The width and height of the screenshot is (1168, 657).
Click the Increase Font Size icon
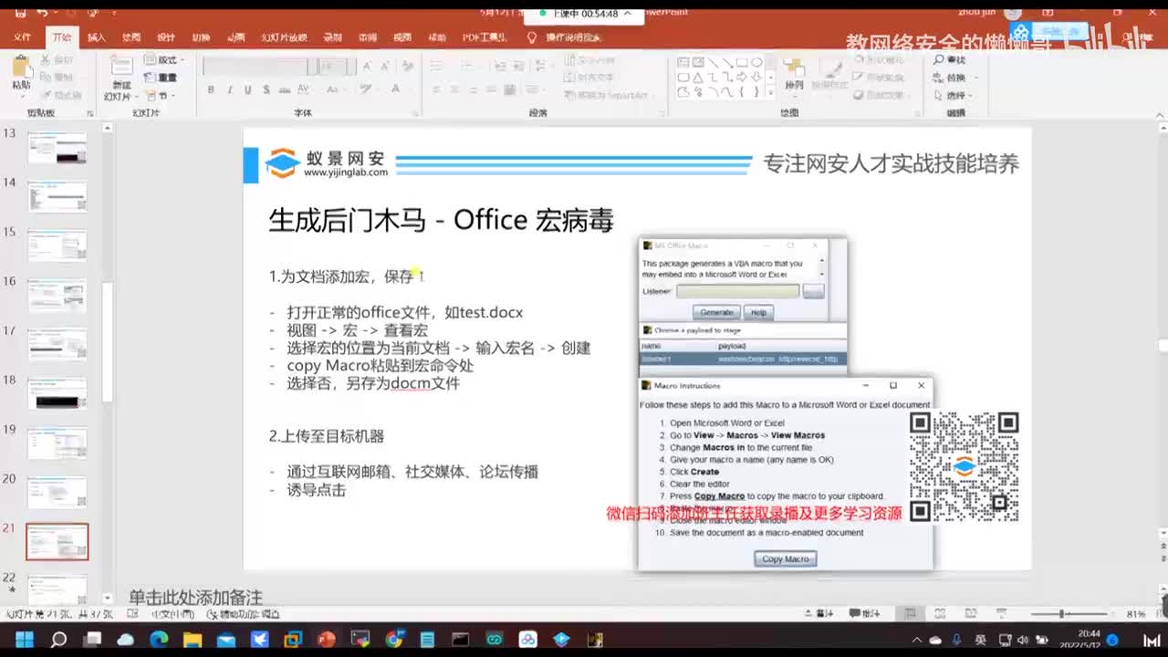tap(368, 67)
